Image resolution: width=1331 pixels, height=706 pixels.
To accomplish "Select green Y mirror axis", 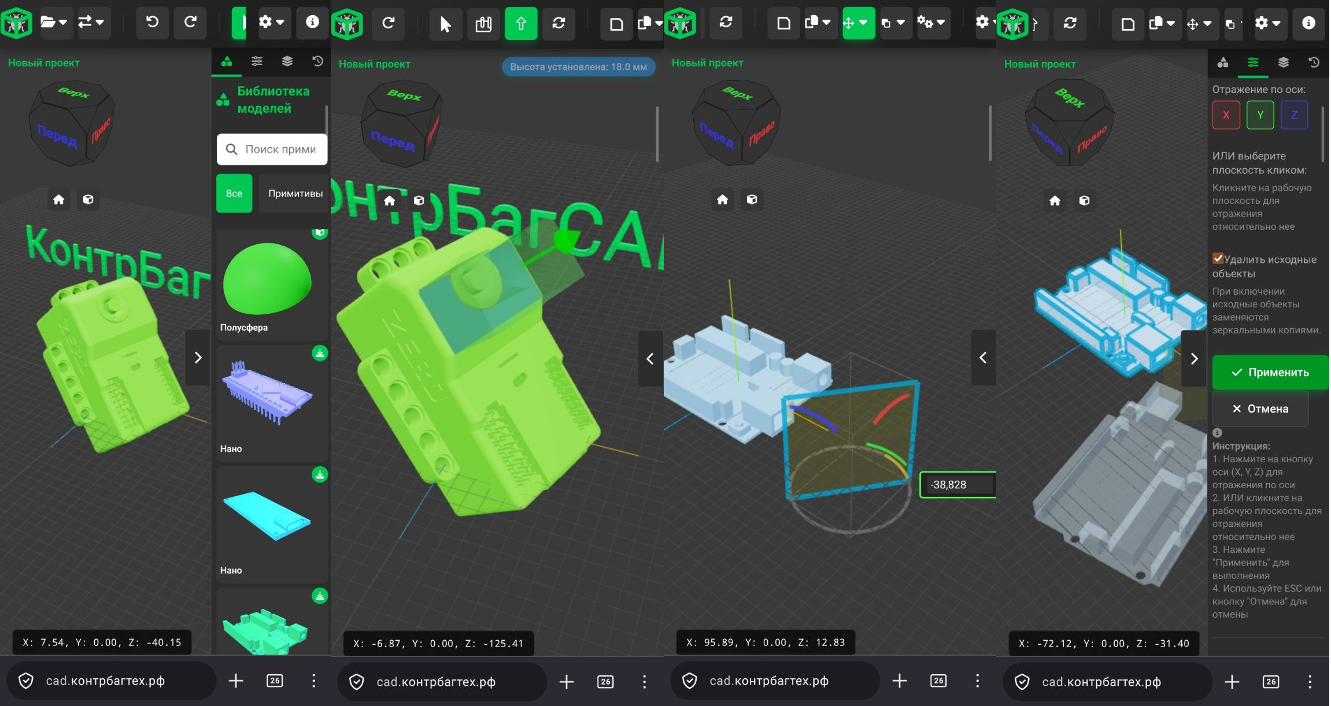I will coord(1260,115).
